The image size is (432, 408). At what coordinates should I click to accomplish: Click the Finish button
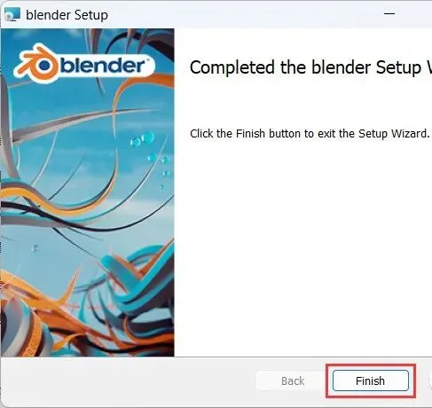[x=371, y=381]
